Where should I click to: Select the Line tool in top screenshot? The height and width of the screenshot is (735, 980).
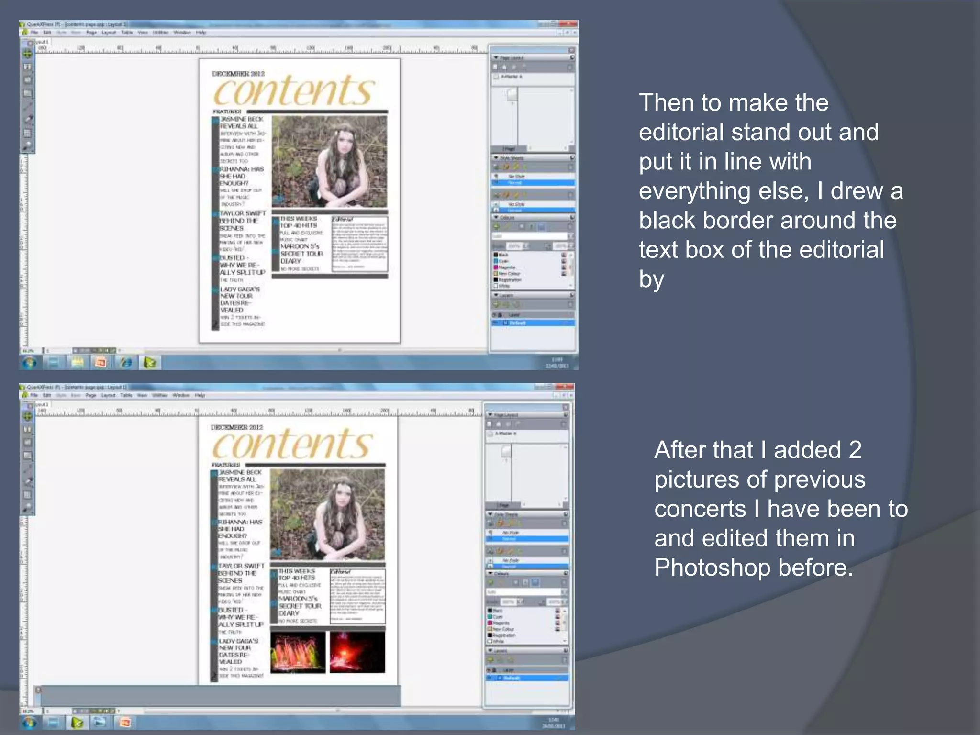pyautogui.click(x=28, y=106)
